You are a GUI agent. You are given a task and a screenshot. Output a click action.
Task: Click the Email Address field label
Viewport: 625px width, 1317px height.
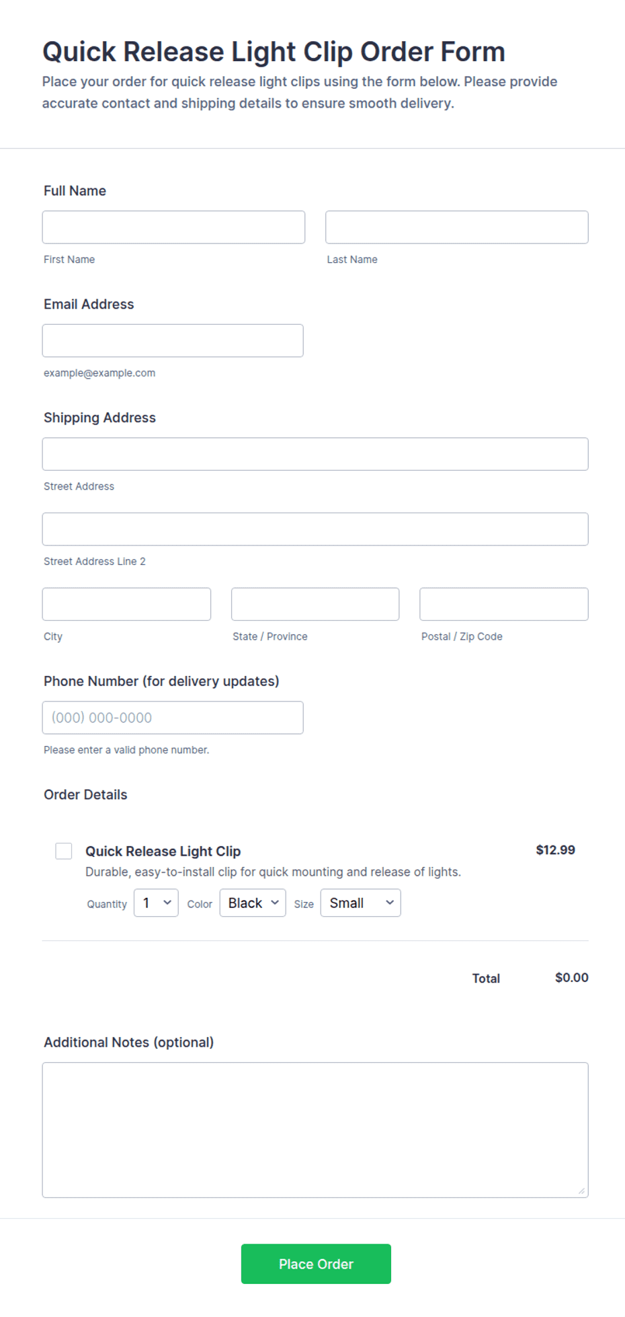[89, 304]
